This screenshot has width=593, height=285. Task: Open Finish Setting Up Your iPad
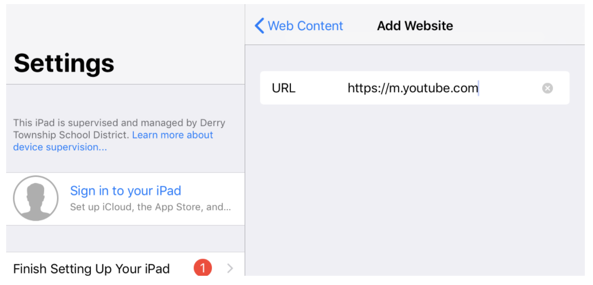tap(91, 269)
